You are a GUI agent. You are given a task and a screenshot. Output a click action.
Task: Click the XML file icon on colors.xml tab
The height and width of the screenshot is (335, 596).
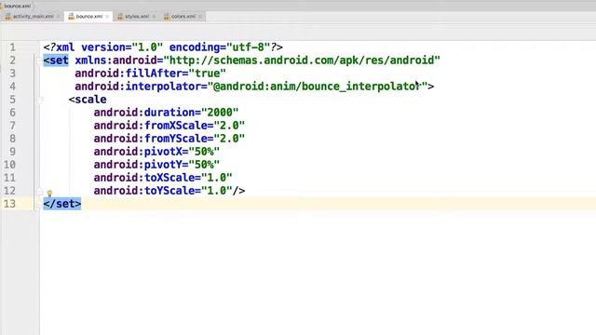(x=167, y=17)
